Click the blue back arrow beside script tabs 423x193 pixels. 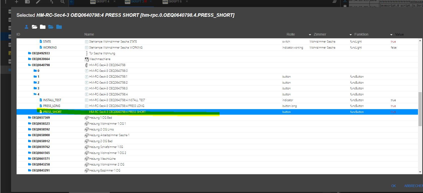(x=72, y=2)
